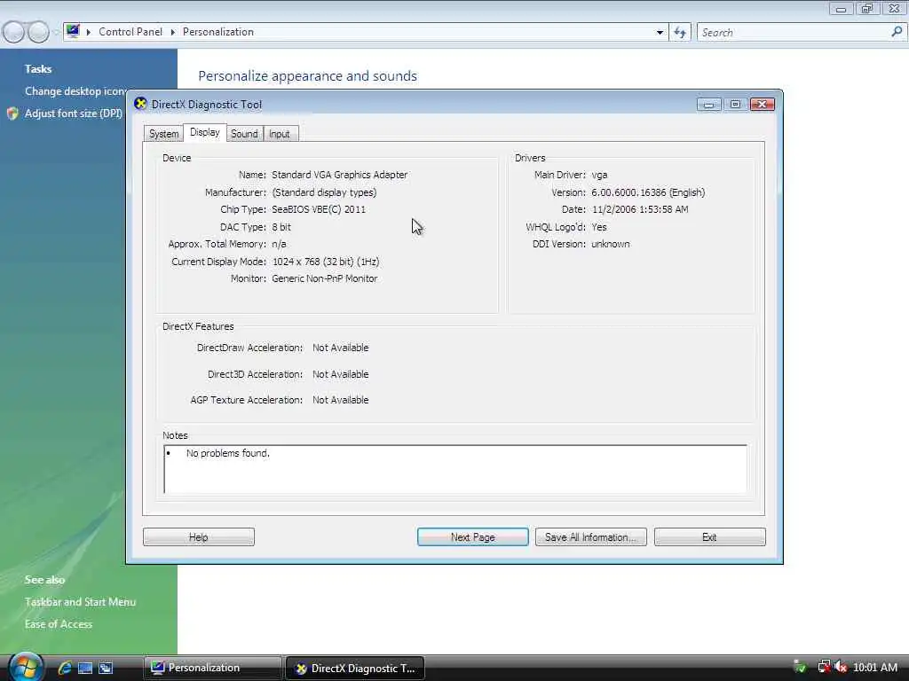Open Adjust font size (DPI) link
This screenshot has width=909, height=681.
point(74,113)
